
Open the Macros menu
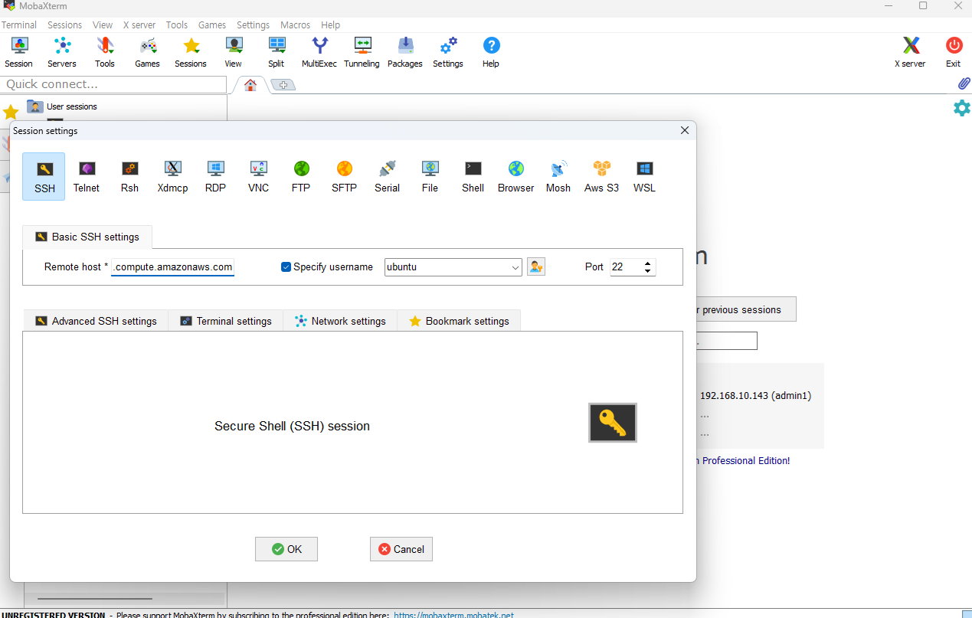(x=295, y=25)
